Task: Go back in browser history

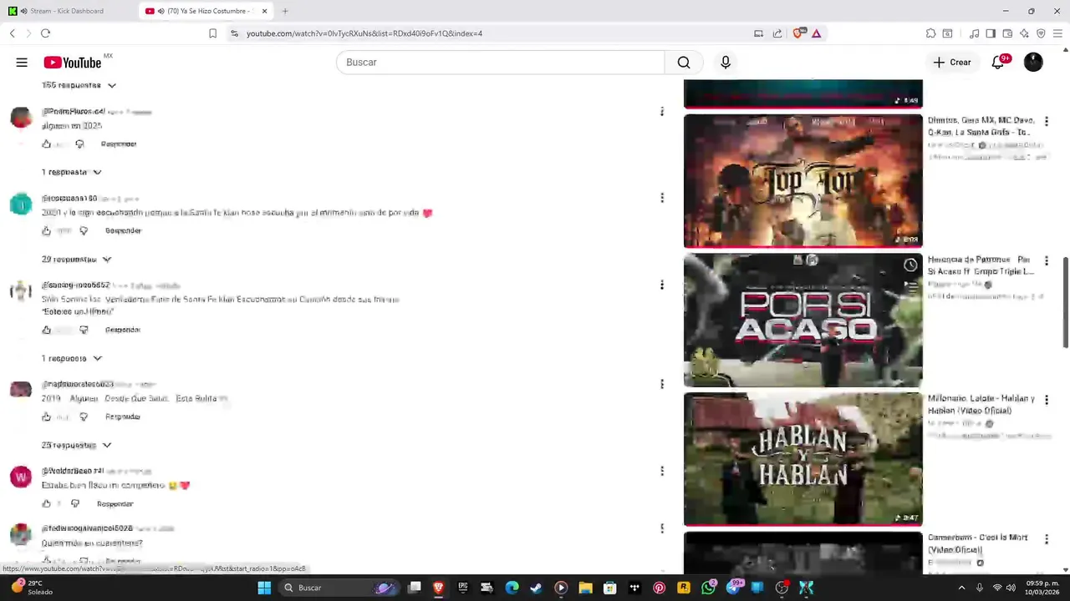Action: click(12, 33)
